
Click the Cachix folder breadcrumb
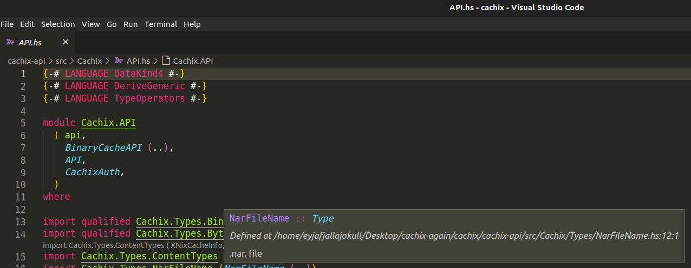89,61
